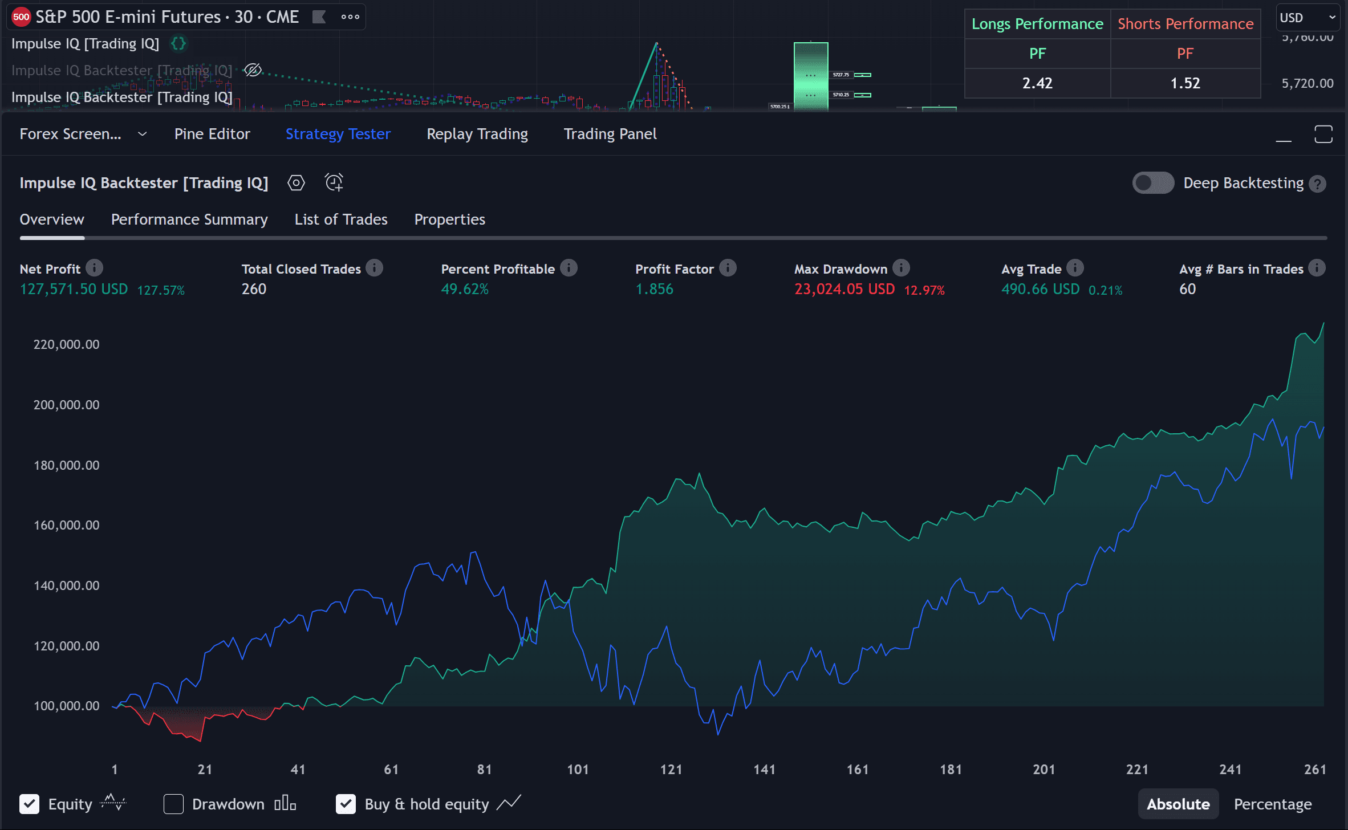Click Max Drawdown info icon
Viewport: 1348px width, 830px height.
tap(901, 268)
